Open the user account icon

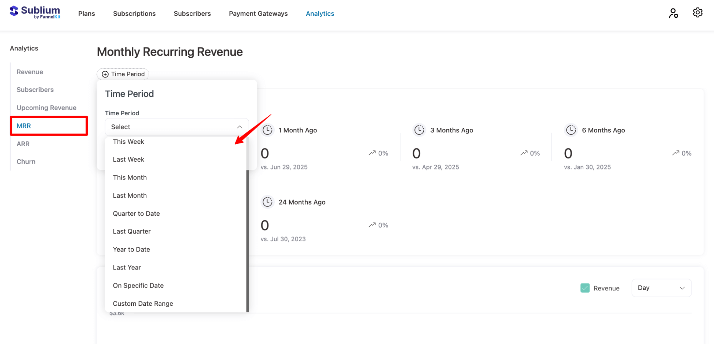[x=673, y=13]
